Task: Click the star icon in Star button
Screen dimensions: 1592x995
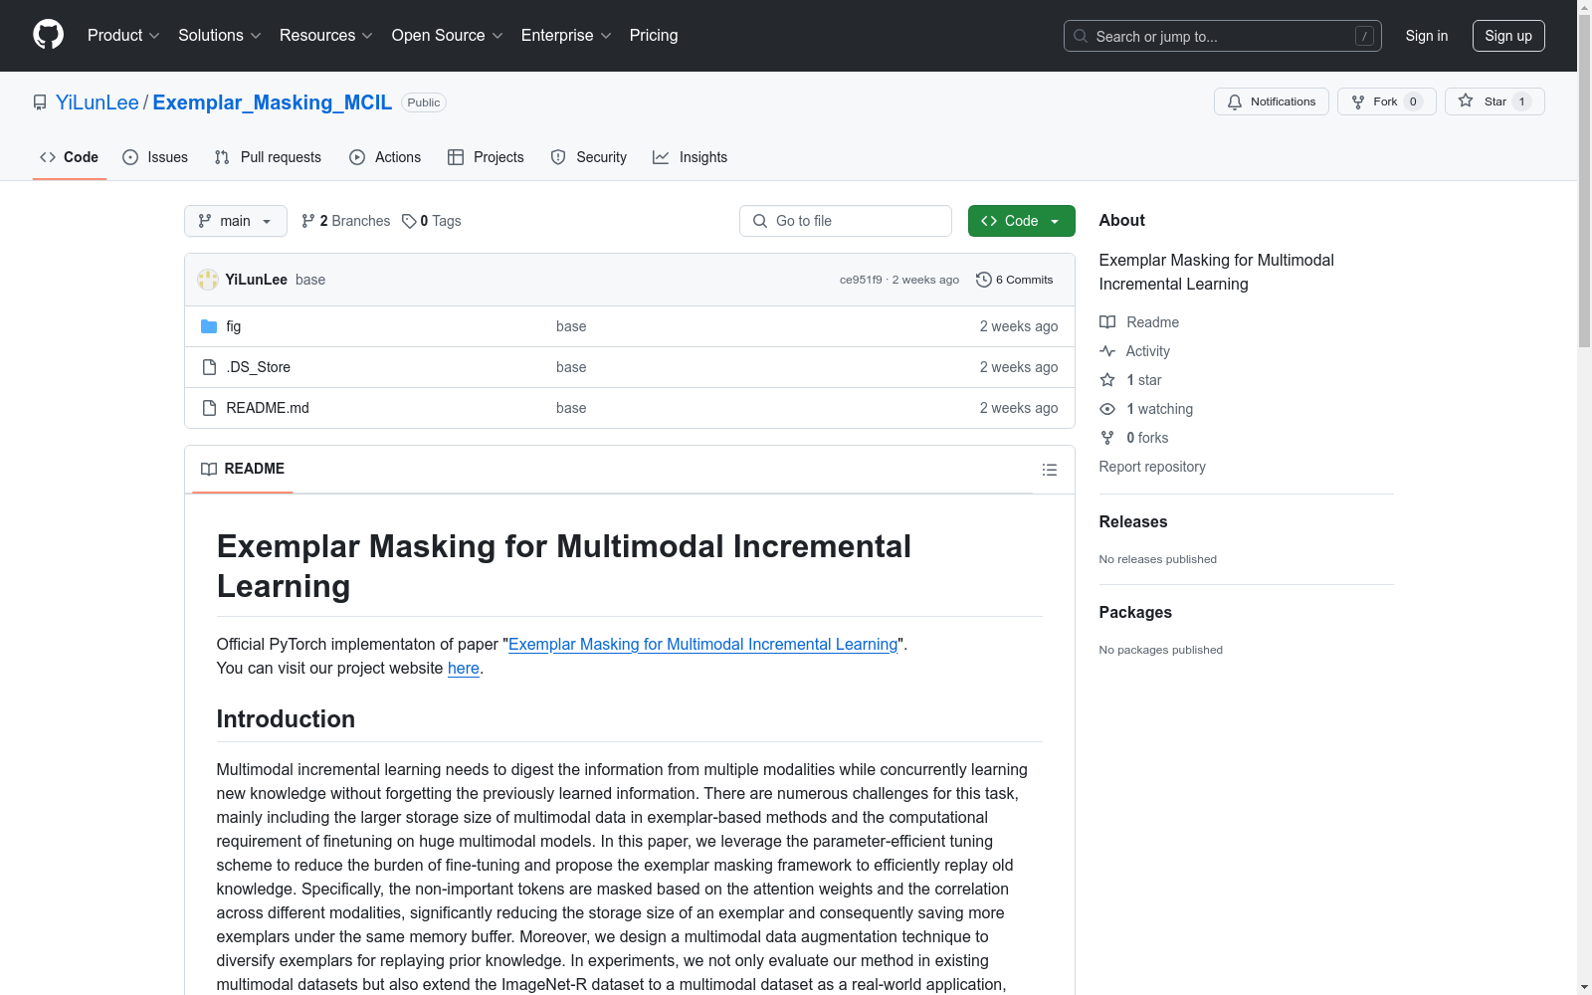Action: pyautogui.click(x=1466, y=101)
